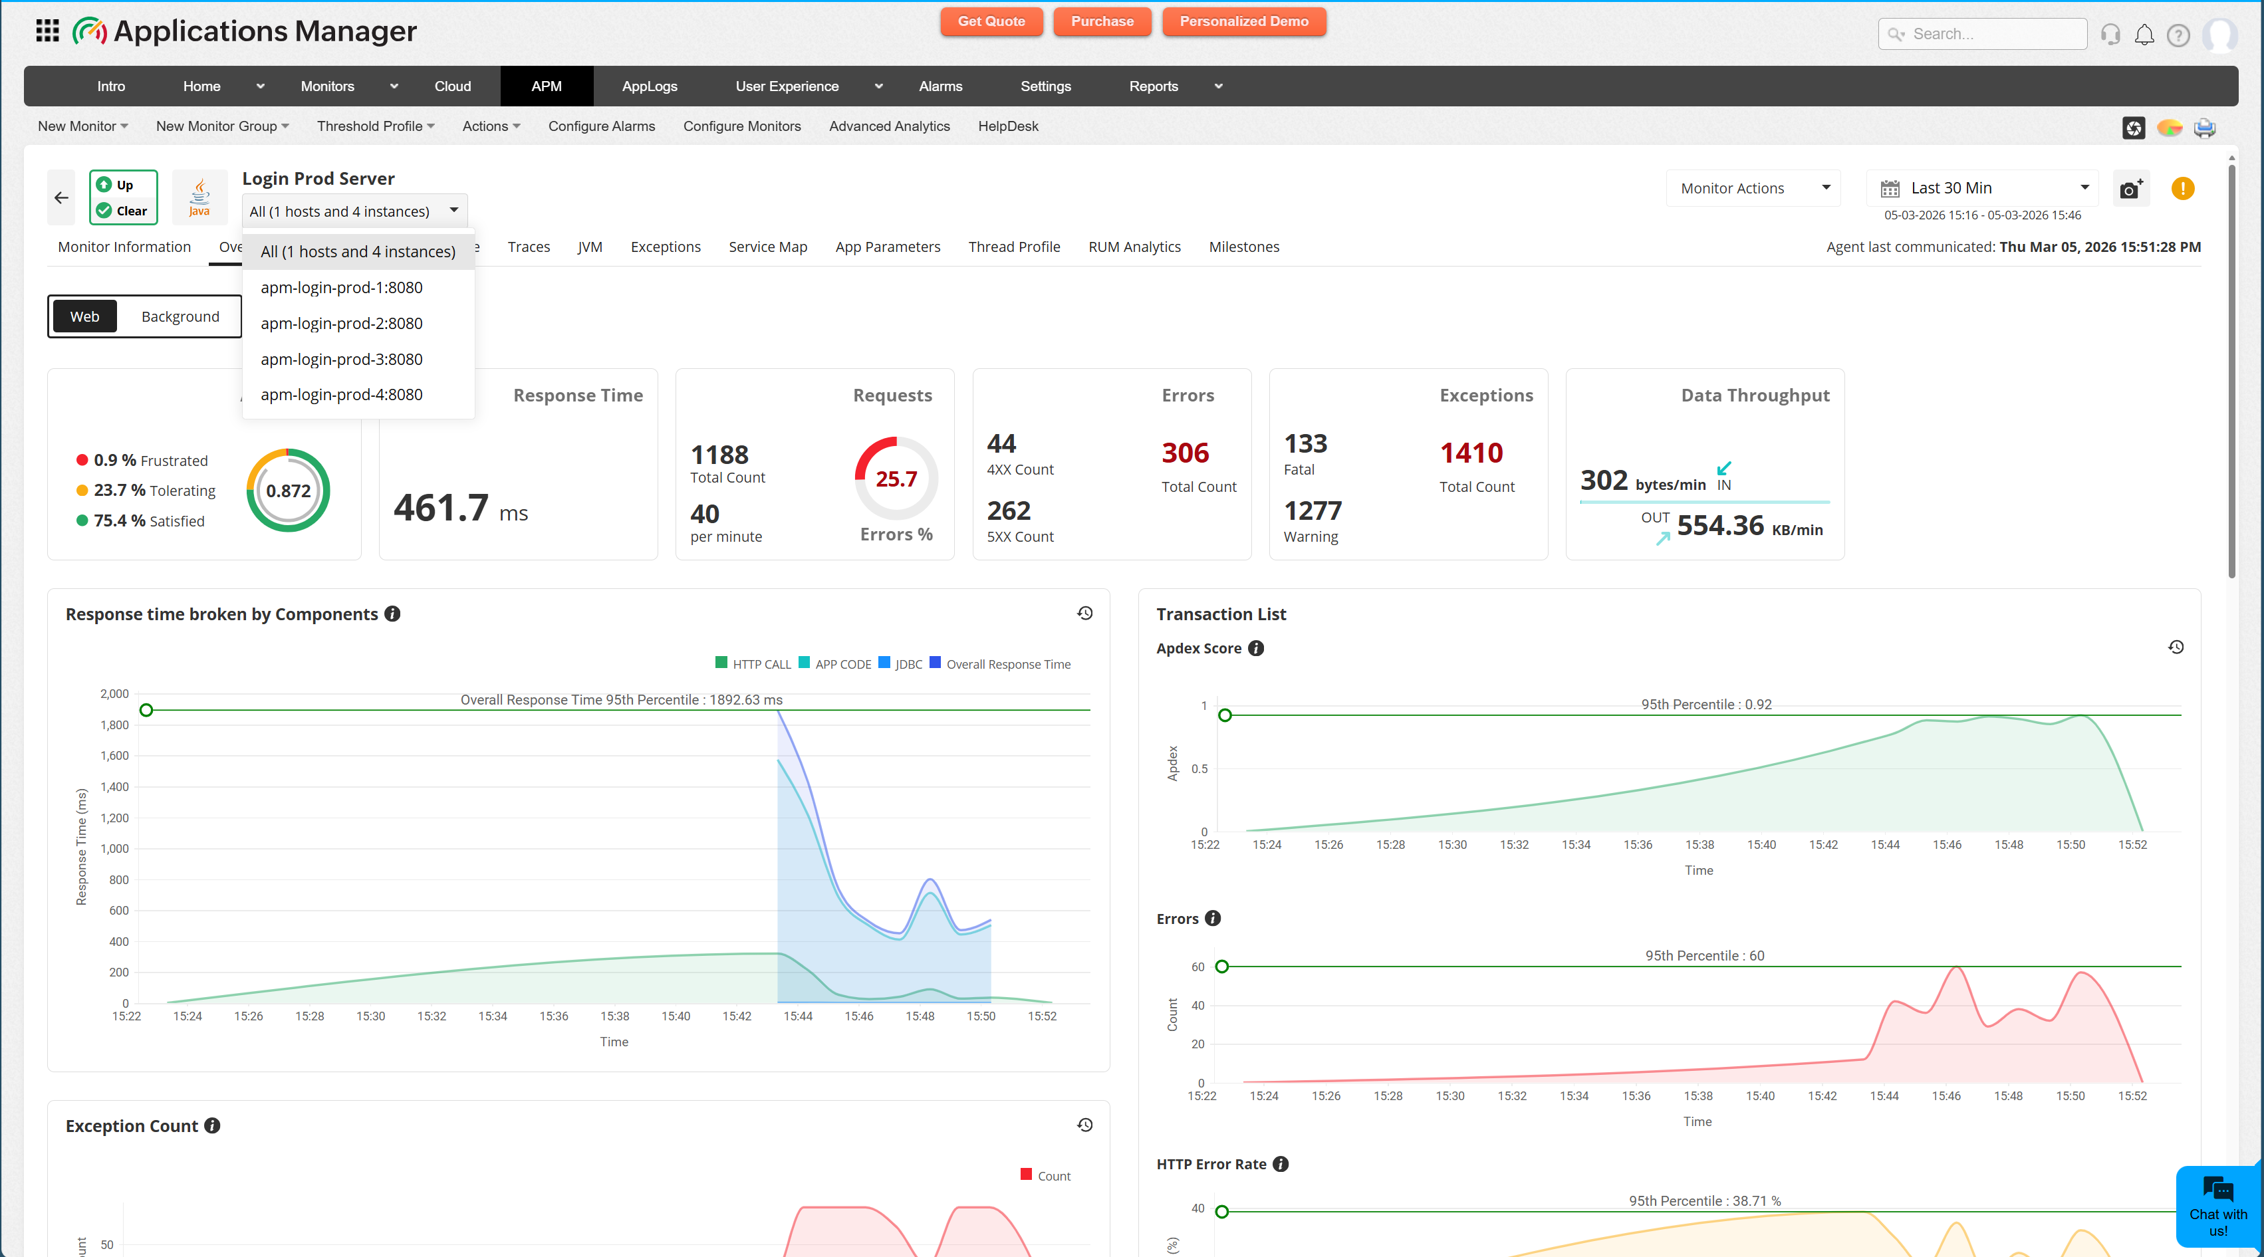Toggle Count legend in Exception Count chart

(1045, 1175)
